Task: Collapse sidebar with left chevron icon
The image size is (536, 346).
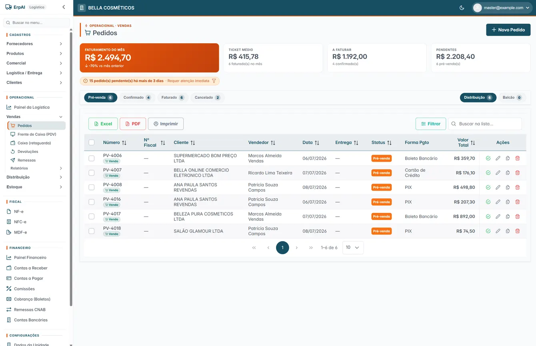Action: coord(64,7)
